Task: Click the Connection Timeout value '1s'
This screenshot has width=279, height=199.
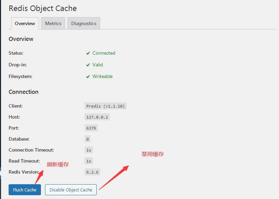Action: point(89,150)
